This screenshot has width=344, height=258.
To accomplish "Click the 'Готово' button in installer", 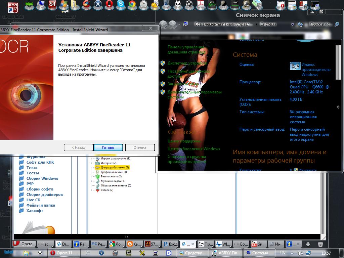I will pyautogui.click(x=108, y=147).
